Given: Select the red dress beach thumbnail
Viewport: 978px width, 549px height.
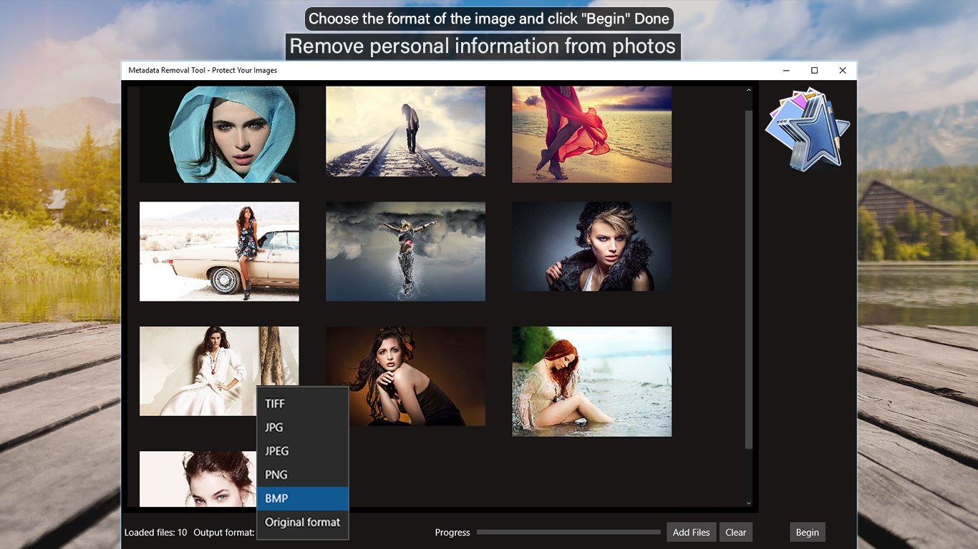Looking at the screenshot, I should [x=592, y=134].
